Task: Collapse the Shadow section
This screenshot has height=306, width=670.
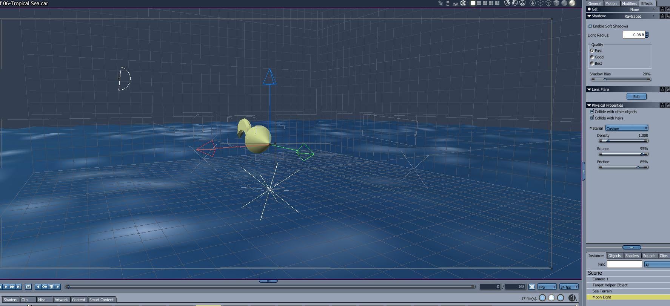Action: tap(589, 16)
